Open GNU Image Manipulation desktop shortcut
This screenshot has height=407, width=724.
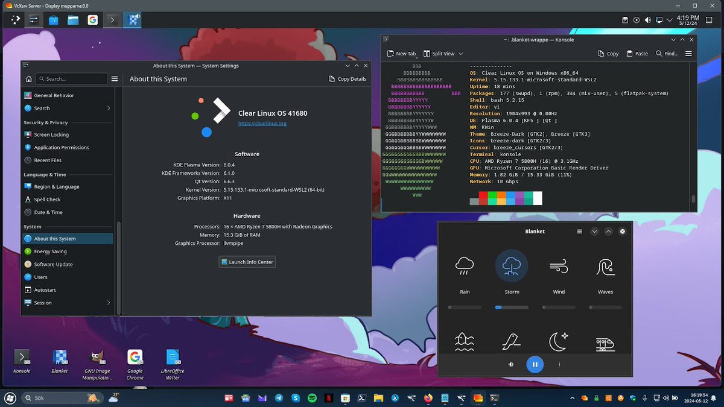97,365
